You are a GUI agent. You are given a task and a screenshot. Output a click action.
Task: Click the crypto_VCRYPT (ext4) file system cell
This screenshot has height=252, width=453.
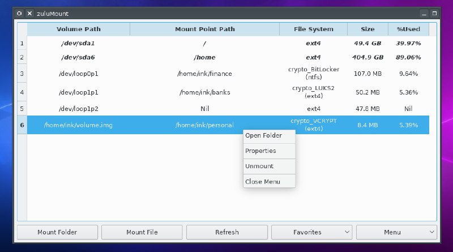click(314, 125)
